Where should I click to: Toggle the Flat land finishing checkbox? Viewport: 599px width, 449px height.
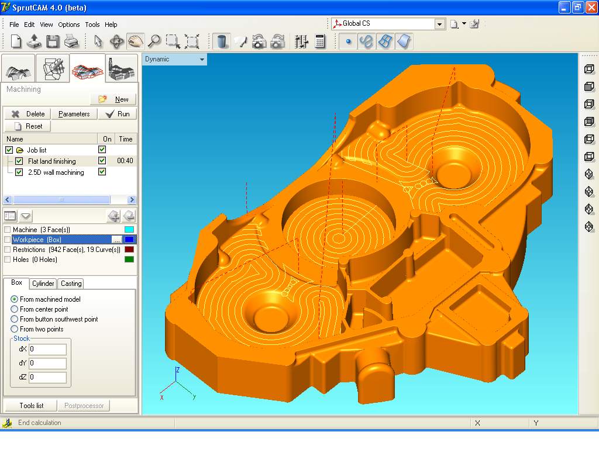coord(19,161)
